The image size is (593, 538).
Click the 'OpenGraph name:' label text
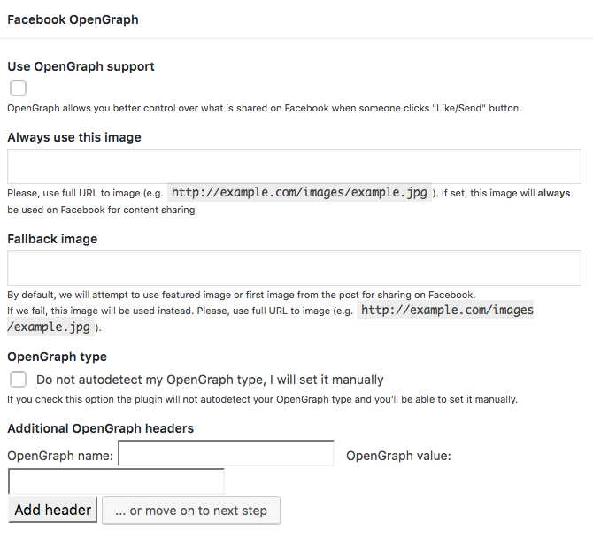(x=60, y=456)
